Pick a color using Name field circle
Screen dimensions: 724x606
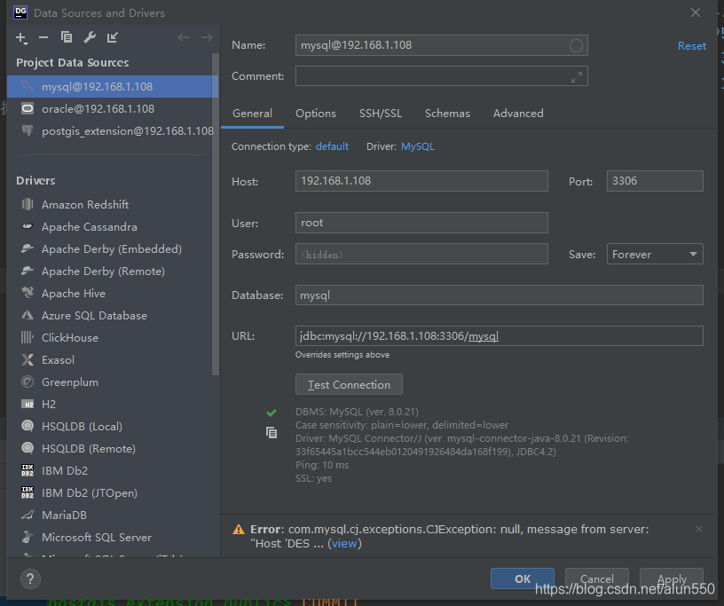[x=576, y=45]
